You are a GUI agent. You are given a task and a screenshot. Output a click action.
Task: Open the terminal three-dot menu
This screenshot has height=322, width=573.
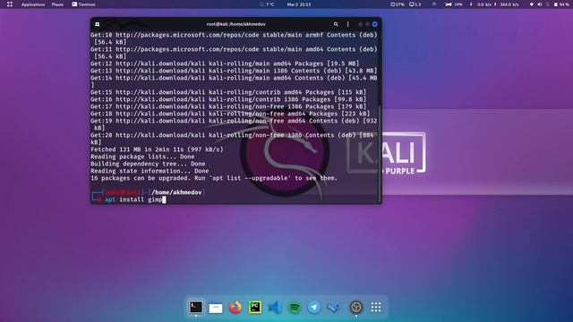[348, 24]
